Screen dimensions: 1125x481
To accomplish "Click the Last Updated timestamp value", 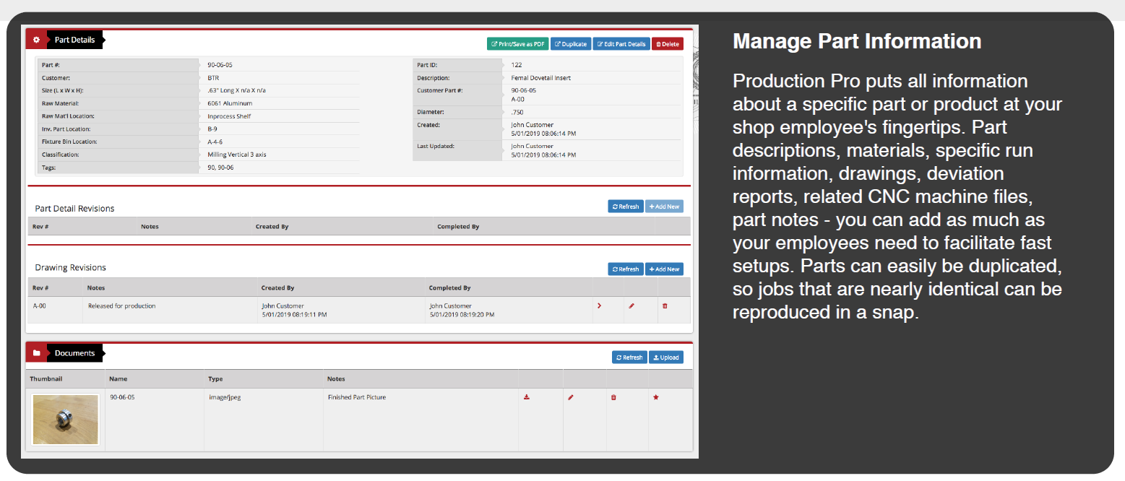I will click(543, 155).
